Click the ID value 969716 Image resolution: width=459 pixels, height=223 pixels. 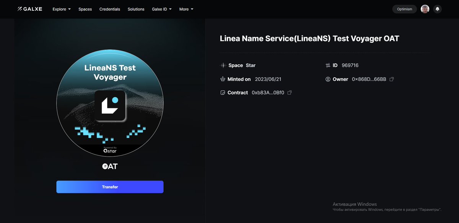350,65
